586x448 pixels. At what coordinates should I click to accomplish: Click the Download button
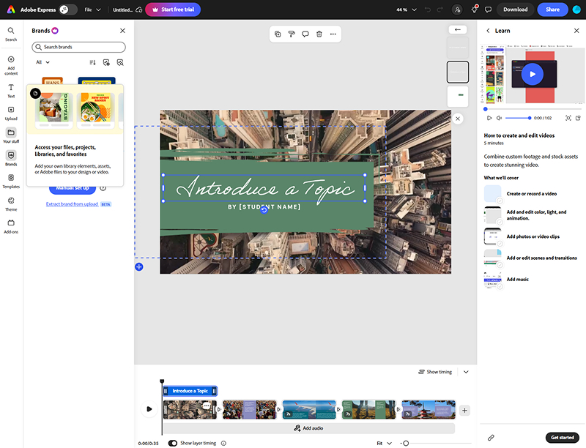click(515, 10)
